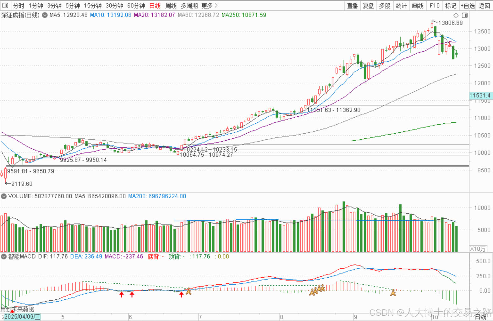Open the F10 company info
This screenshot has width=493, height=321.
pyautogui.click(x=435, y=6)
